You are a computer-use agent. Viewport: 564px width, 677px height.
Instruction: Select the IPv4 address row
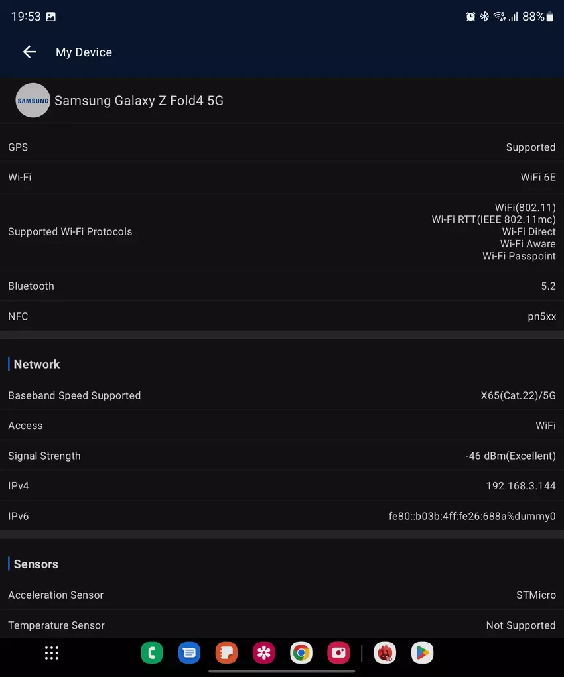(282, 486)
